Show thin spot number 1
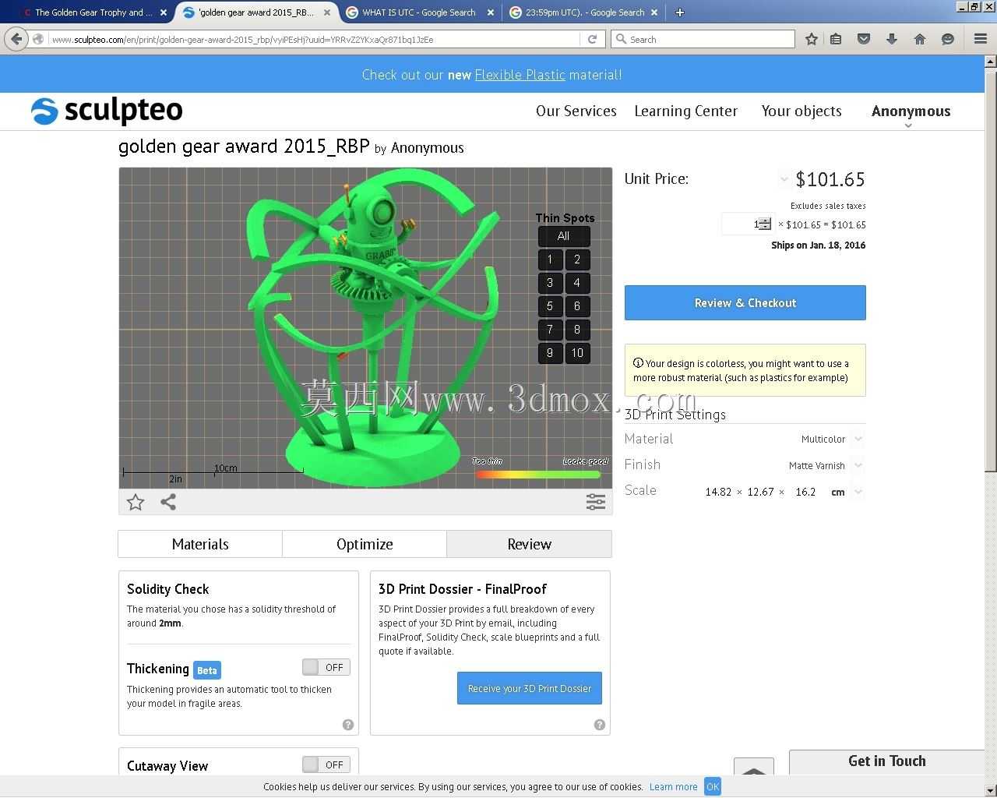Viewport: 997px width, 798px height. coord(550,260)
